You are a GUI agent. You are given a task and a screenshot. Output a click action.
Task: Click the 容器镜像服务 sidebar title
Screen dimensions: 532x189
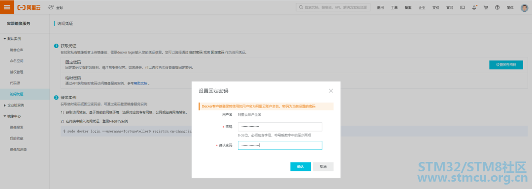[x=18, y=24]
